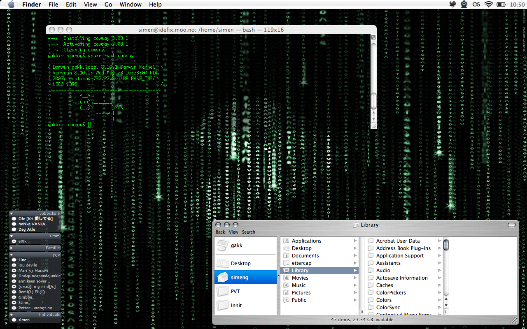
Task: Click the Applications folder icon
Action: click(x=287, y=241)
